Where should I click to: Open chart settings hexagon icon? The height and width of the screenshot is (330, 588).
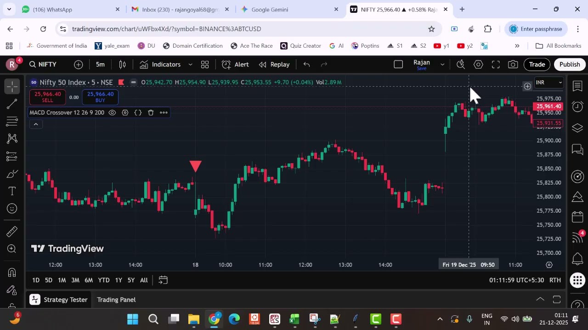point(478,65)
